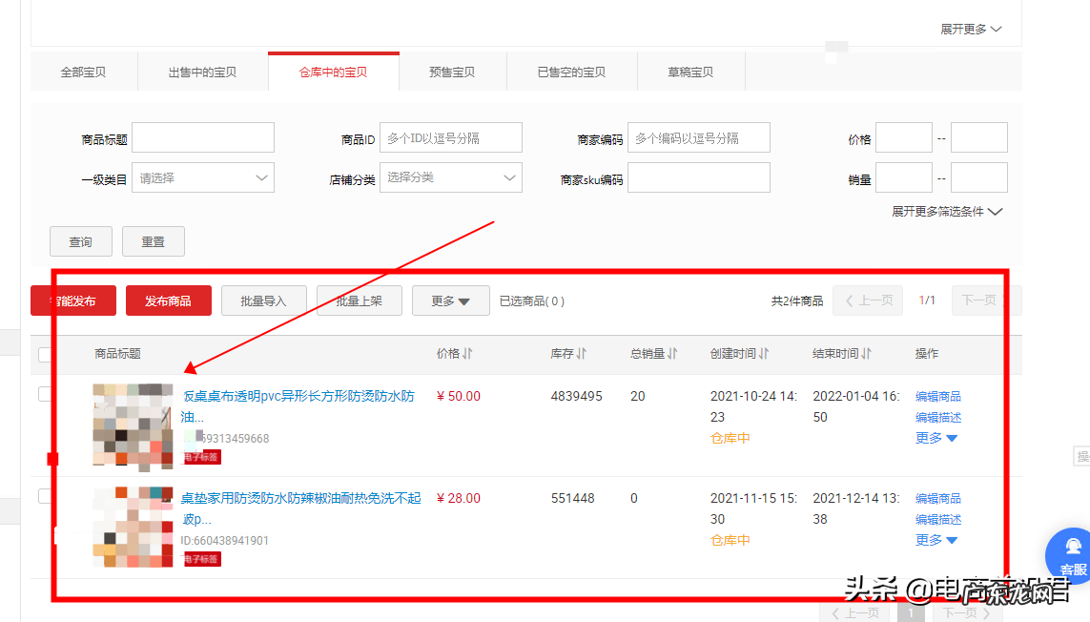1090x622 pixels.
Task: Sort the product list by 价格
Action: pos(466,353)
